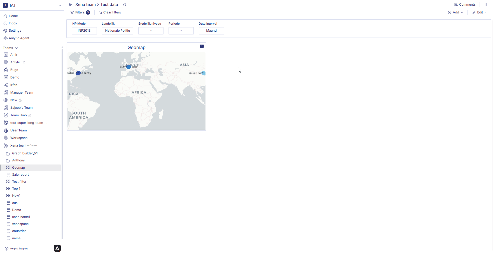
Task: Open the Geomap comment flag icon
Action: (202, 47)
